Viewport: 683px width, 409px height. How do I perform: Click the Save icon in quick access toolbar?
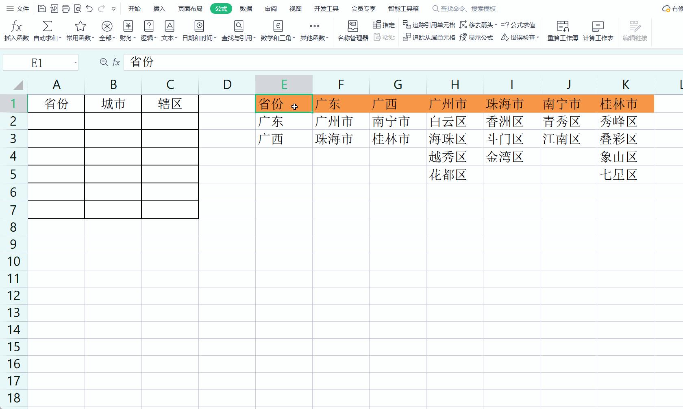click(42, 9)
